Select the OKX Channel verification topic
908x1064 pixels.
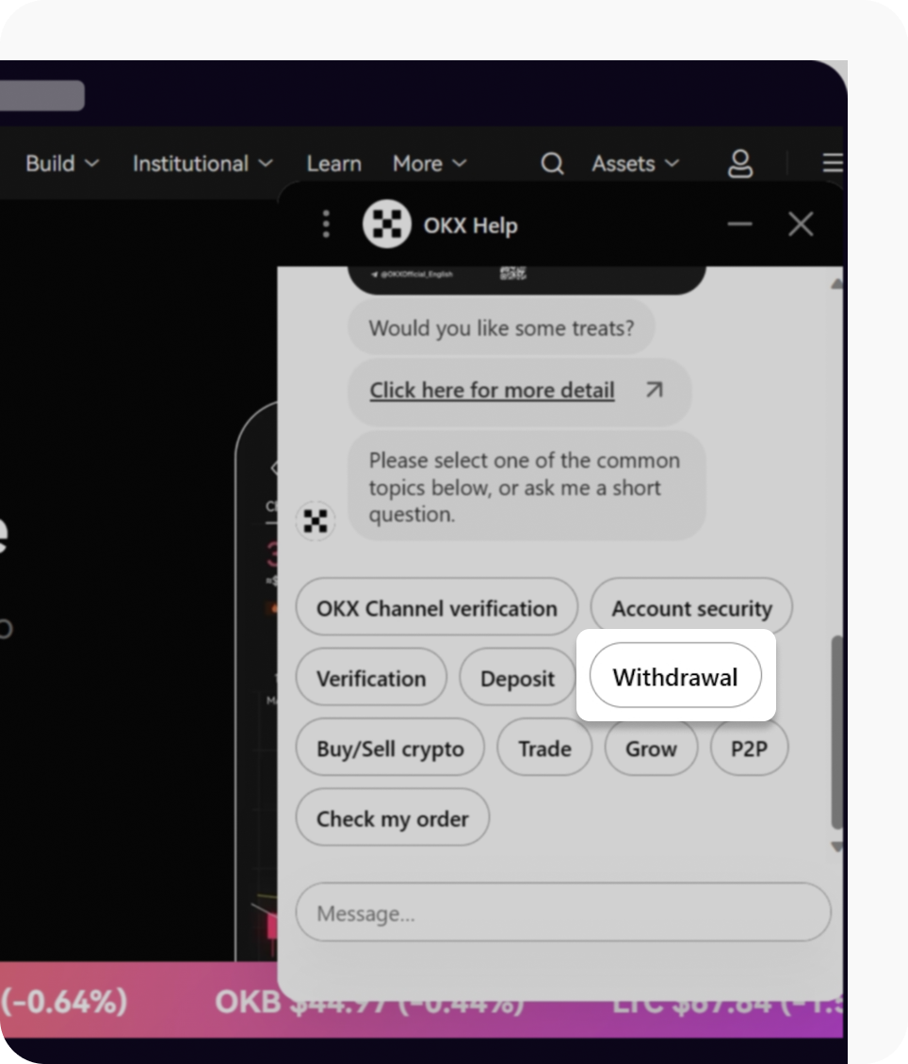[x=437, y=607]
